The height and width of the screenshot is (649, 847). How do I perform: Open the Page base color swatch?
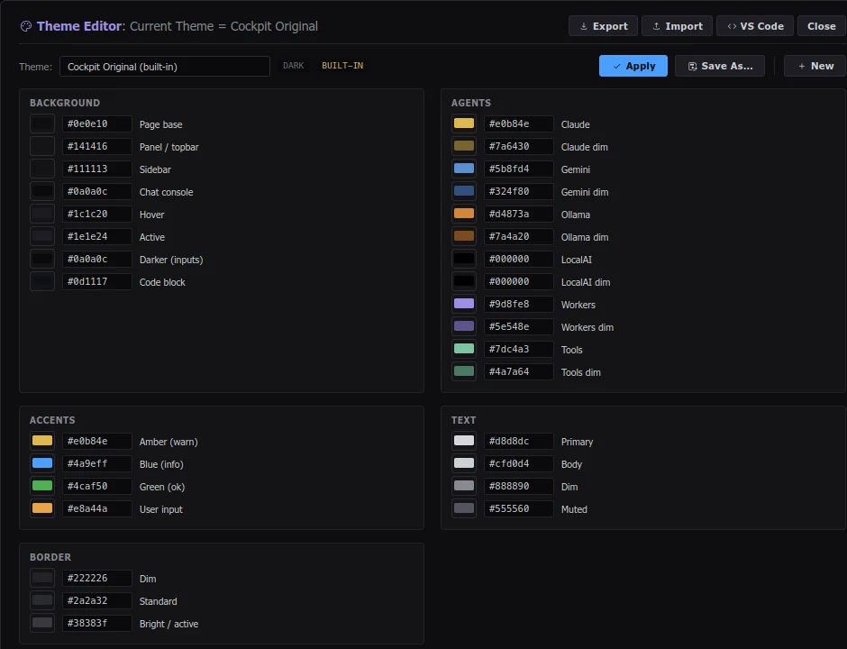point(42,123)
